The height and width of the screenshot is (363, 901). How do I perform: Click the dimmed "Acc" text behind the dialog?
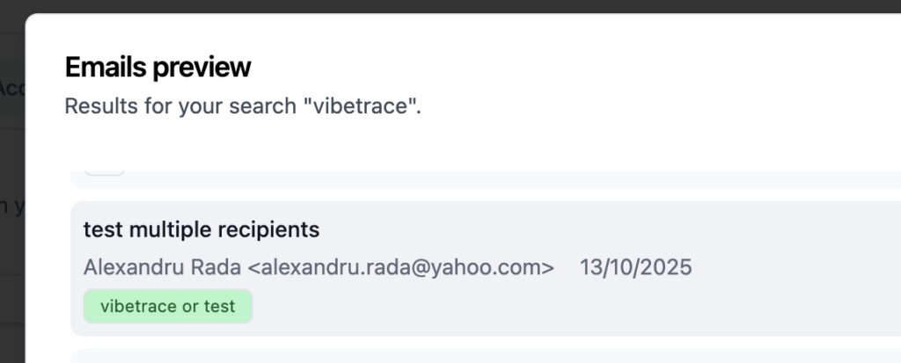11,89
